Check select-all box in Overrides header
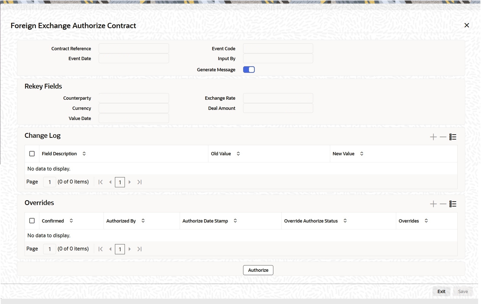Screen dimensions: 488x304 (x=32, y=221)
